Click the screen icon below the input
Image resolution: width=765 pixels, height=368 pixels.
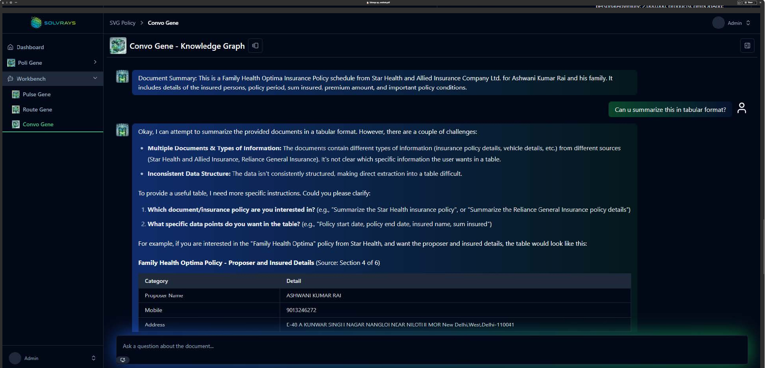[123, 360]
